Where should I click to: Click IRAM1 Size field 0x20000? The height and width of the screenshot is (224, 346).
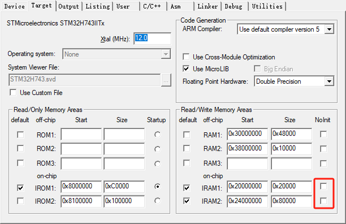click(292, 187)
